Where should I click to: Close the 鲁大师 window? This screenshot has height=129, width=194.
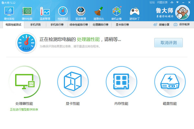[x=189, y=2]
